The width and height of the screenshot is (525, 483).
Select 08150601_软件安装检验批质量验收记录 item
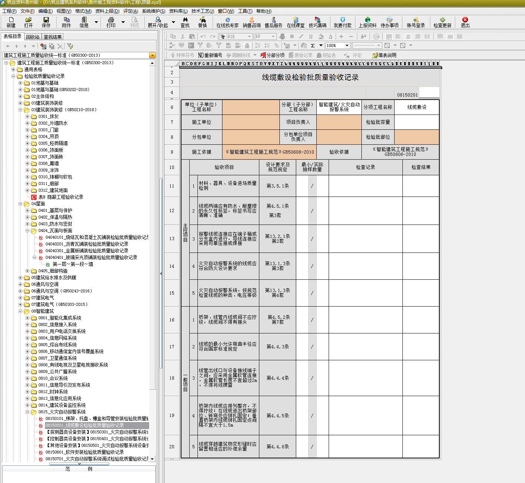coord(85,452)
